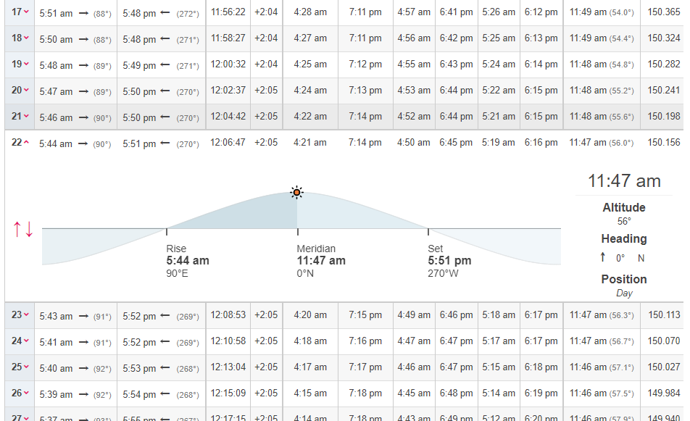Select day length 12:06:47 cell
This screenshot has width=690, height=421.
(228, 143)
